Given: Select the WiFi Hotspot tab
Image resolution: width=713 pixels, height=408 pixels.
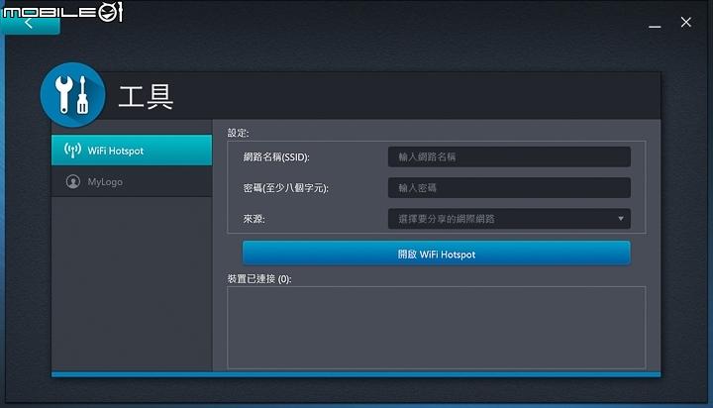Looking at the screenshot, I should 132,151.
